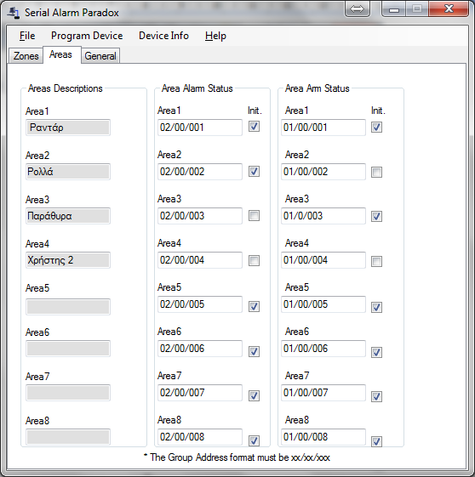Click the Serial Alarm Paradox app icon
The image size is (475, 477).
point(14,13)
